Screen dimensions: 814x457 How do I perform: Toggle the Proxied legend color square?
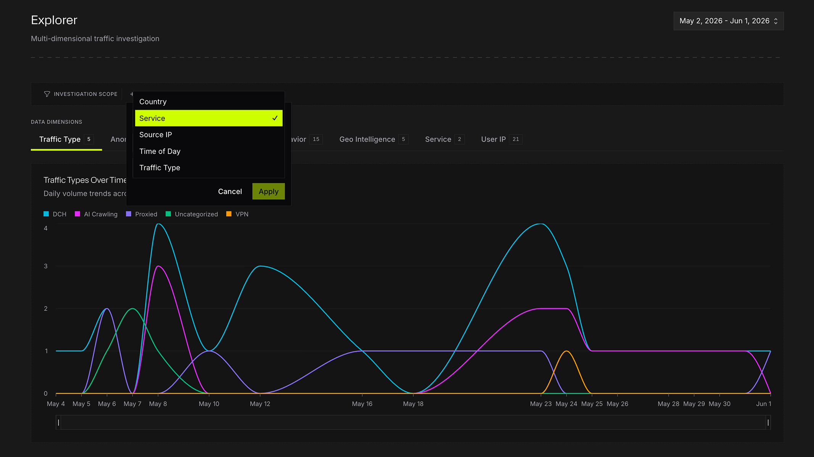click(x=129, y=214)
